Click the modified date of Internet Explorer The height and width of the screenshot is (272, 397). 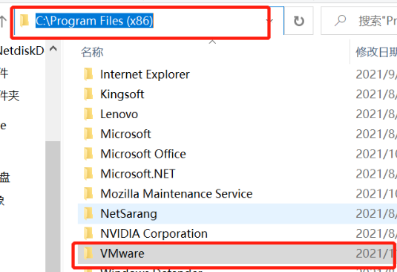(376, 74)
